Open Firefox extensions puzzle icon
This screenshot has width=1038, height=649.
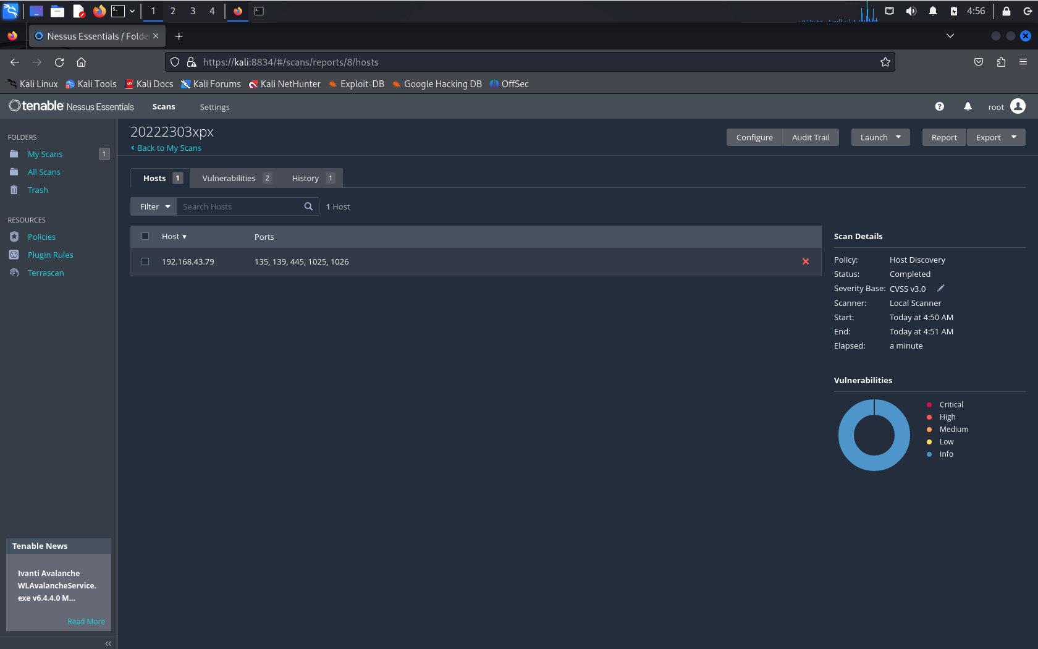click(x=1001, y=62)
